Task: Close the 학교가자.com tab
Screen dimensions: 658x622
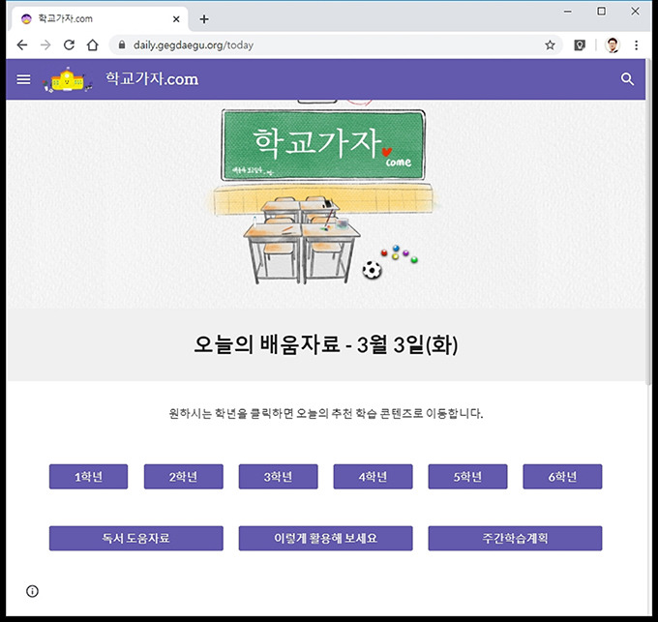Action: [x=176, y=19]
